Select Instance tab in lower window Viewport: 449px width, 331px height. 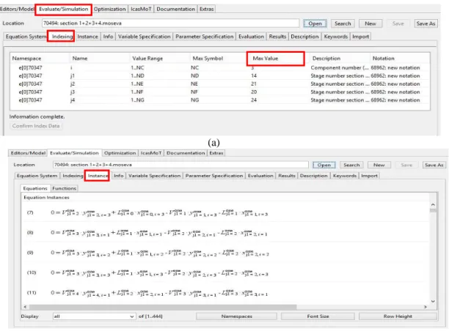click(97, 176)
